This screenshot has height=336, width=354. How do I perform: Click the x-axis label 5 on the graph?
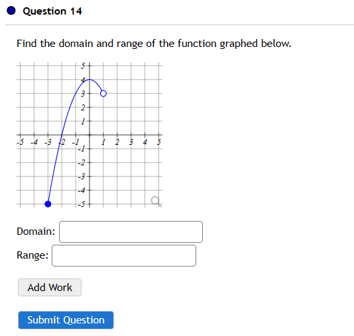pos(159,142)
